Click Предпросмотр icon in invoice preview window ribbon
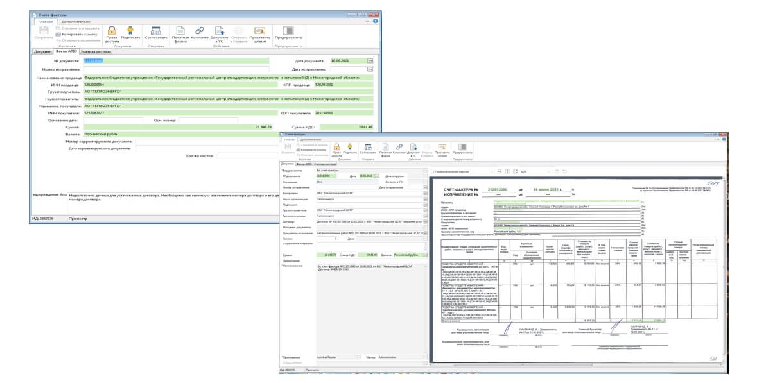Image resolution: width=757 pixels, height=383 pixels. pos(462,147)
